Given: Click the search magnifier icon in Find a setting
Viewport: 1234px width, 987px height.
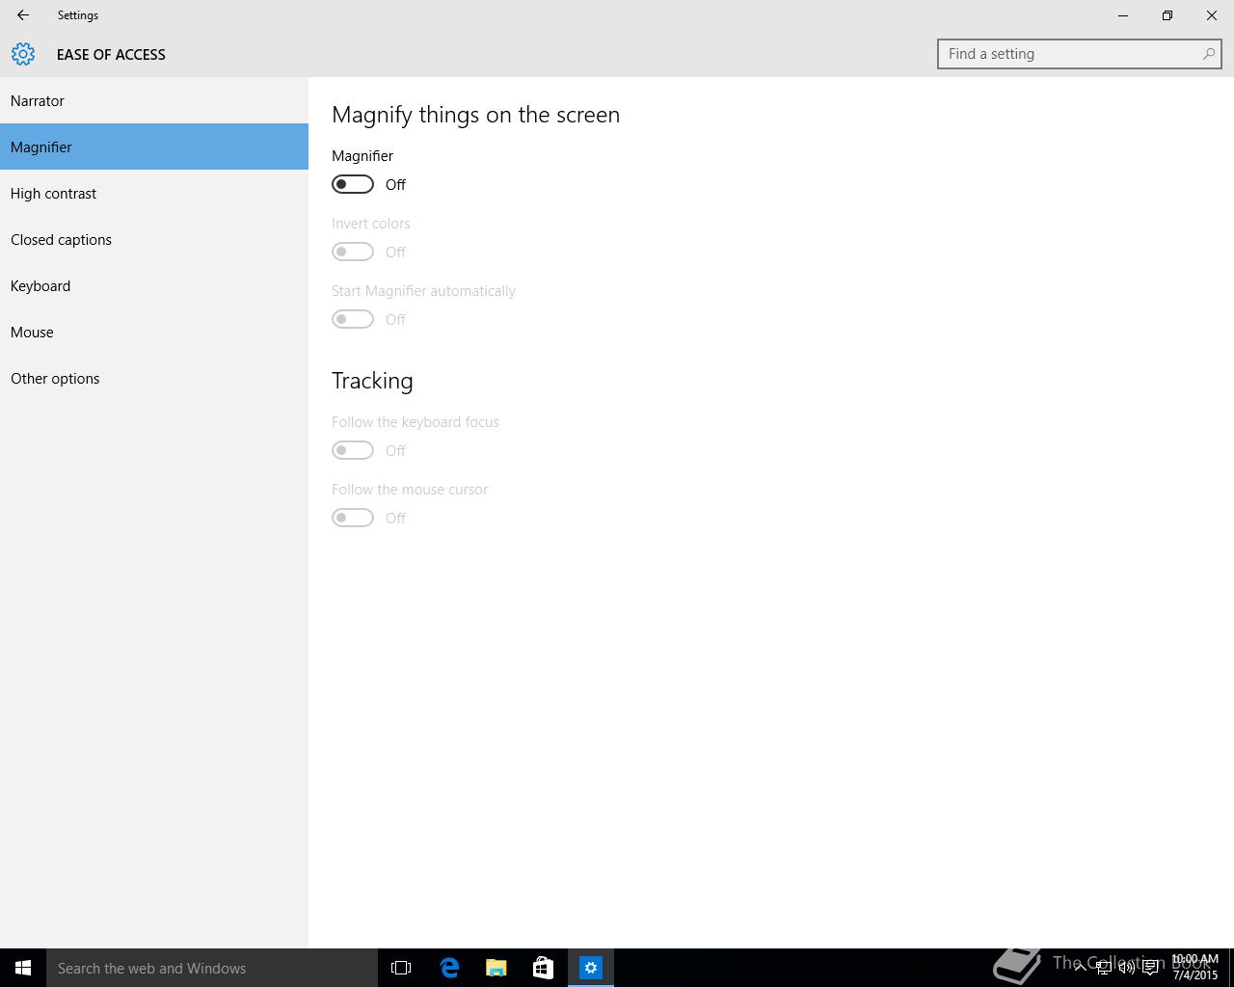Looking at the screenshot, I should [x=1208, y=54].
